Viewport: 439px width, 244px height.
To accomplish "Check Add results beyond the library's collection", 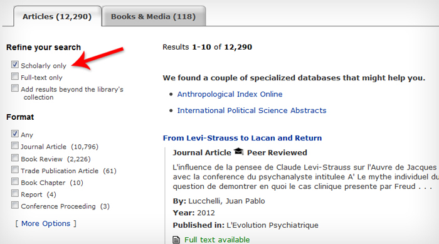I will [x=15, y=88].
